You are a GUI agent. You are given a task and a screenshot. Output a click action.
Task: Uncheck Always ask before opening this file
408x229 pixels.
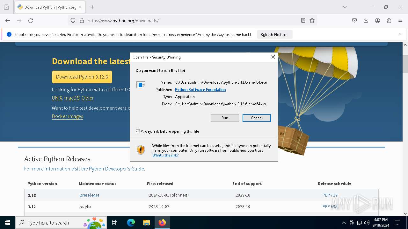tap(138, 131)
